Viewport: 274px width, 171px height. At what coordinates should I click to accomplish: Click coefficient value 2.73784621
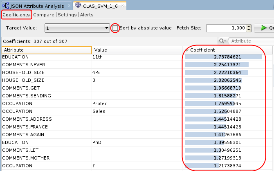(x=227, y=57)
